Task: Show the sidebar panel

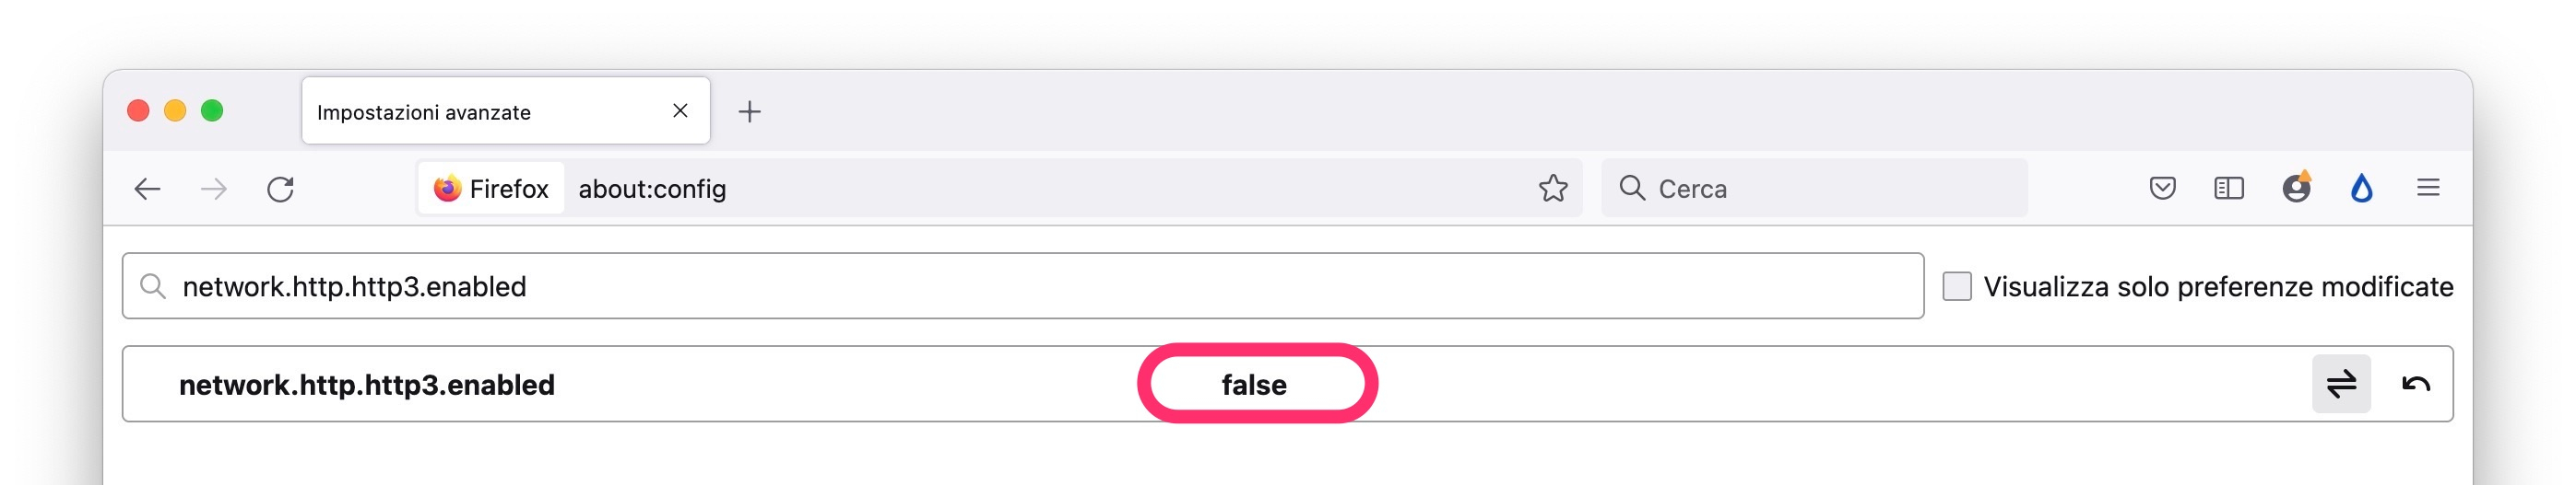Action: [x=2229, y=189]
